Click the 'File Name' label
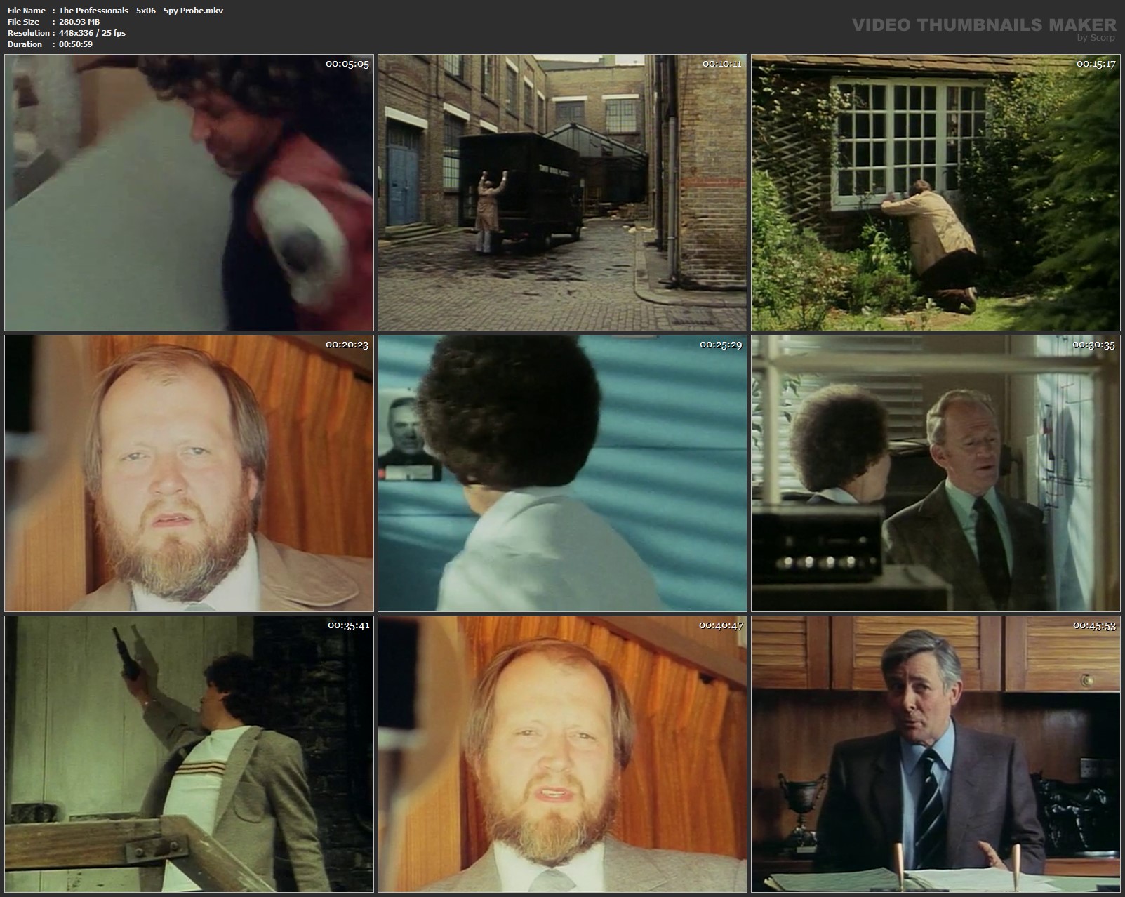 [27, 11]
